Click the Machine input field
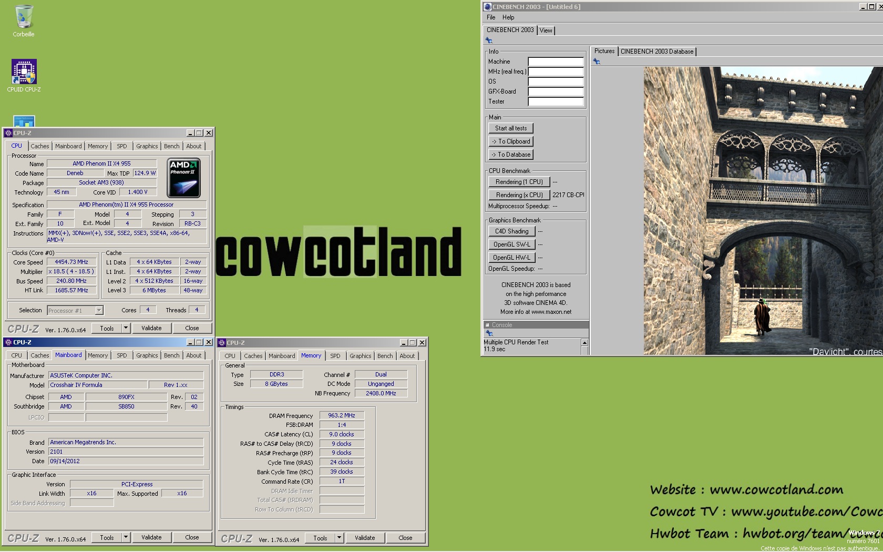The height and width of the screenshot is (552, 883). tap(556, 62)
